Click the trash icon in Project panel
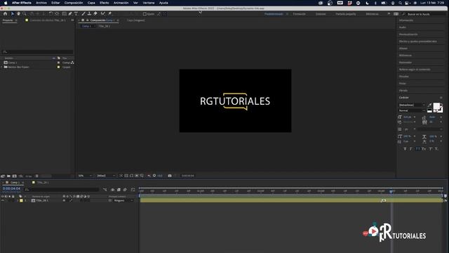The height and width of the screenshot is (253, 449). point(36,176)
